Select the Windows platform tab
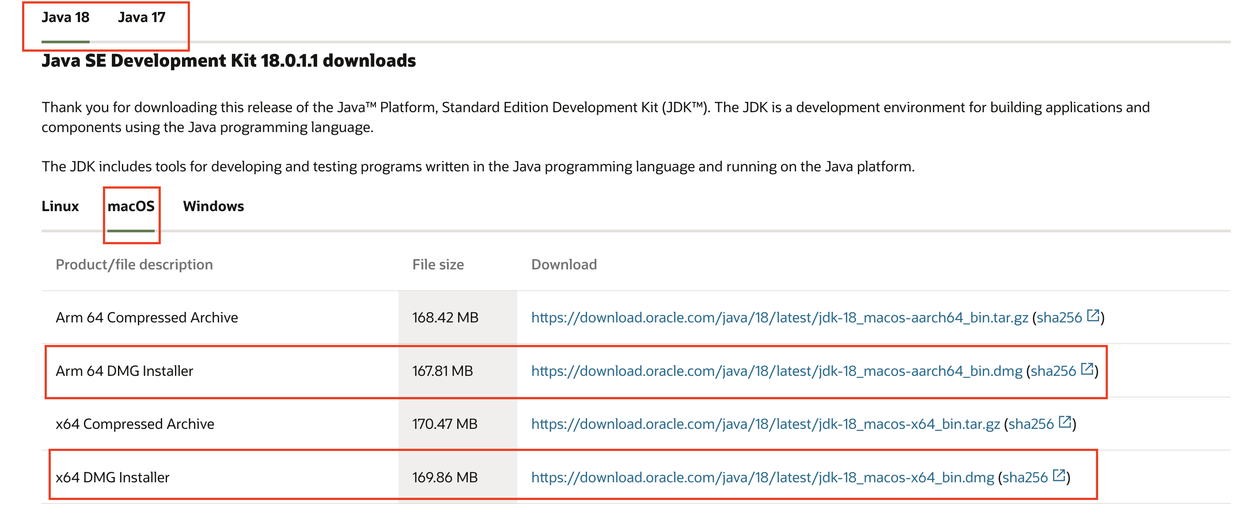The height and width of the screenshot is (515, 1251). coord(213,206)
